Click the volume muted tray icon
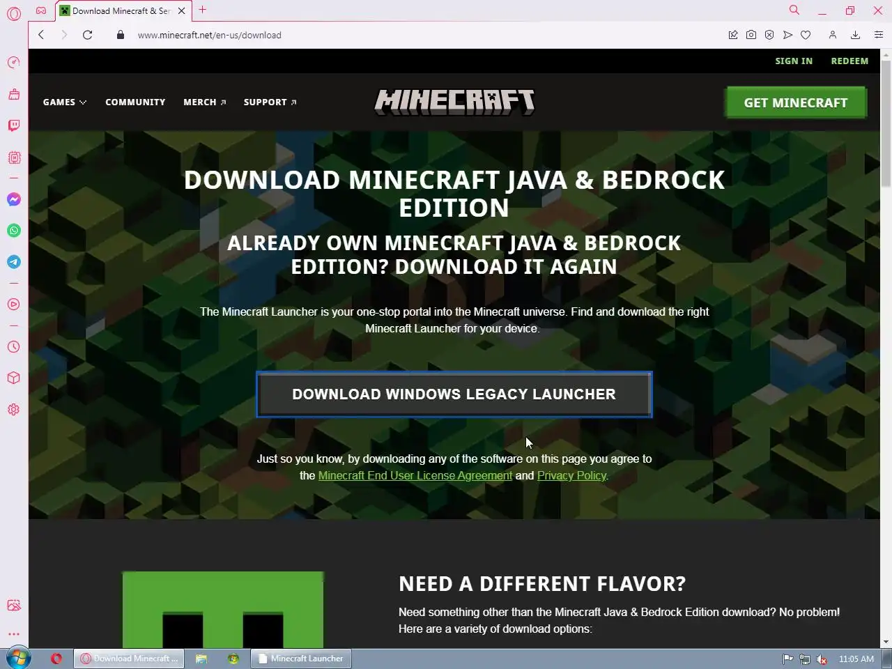This screenshot has width=892, height=669. [822, 659]
